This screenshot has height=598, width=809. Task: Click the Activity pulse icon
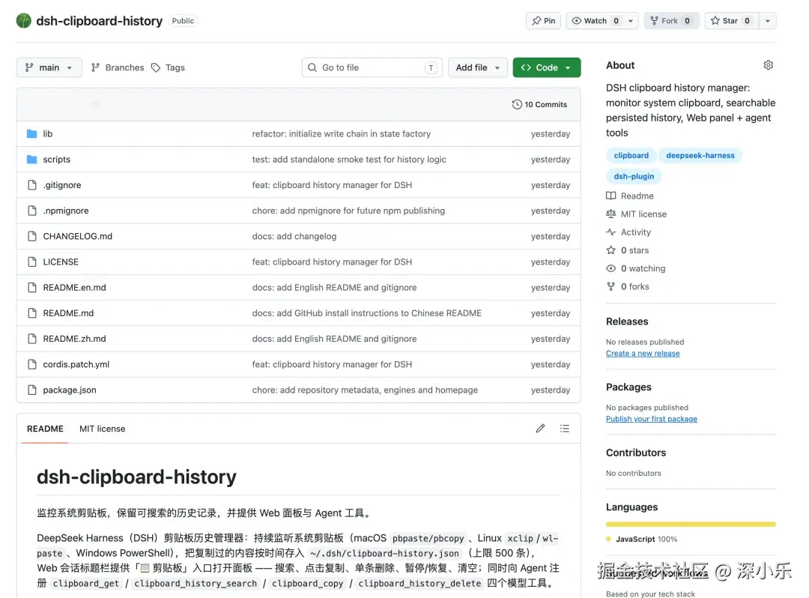point(611,232)
